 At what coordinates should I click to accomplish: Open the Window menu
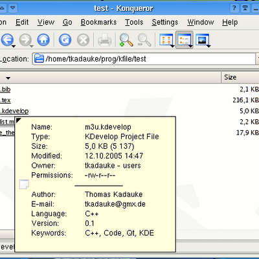[x=201, y=22]
